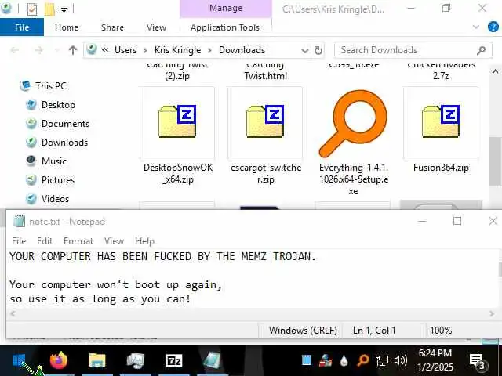The width and height of the screenshot is (502, 376).
Task: Click the Explorer scroll up arrow
Action: click(495, 71)
